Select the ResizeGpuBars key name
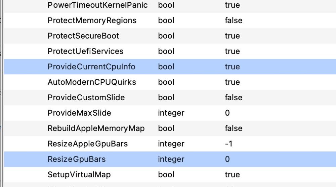Screen dimensions: 336x187 (77, 159)
